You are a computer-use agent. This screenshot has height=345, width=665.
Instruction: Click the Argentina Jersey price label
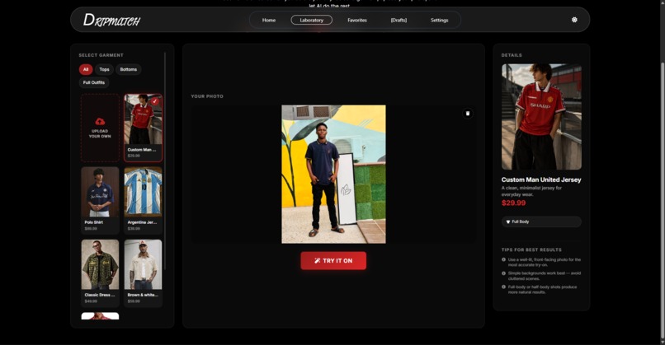click(x=134, y=229)
